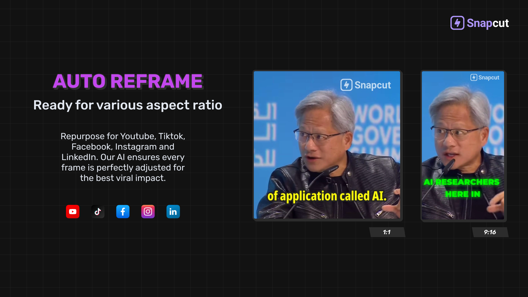The width and height of the screenshot is (528, 297).
Task: Click the Facebook icon
Action: point(123,211)
